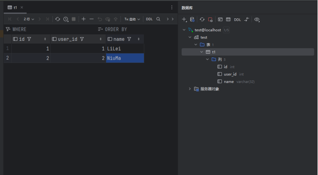Select the id int column in the tree
This screenshot has height=175, width=318.
226,67
